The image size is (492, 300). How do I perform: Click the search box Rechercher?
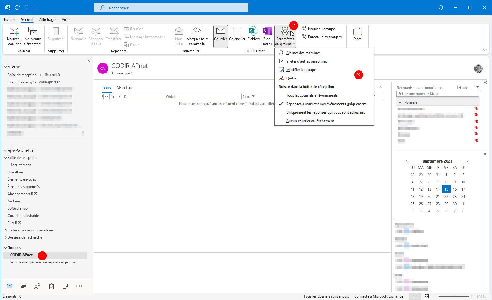(x=171, y=8)
